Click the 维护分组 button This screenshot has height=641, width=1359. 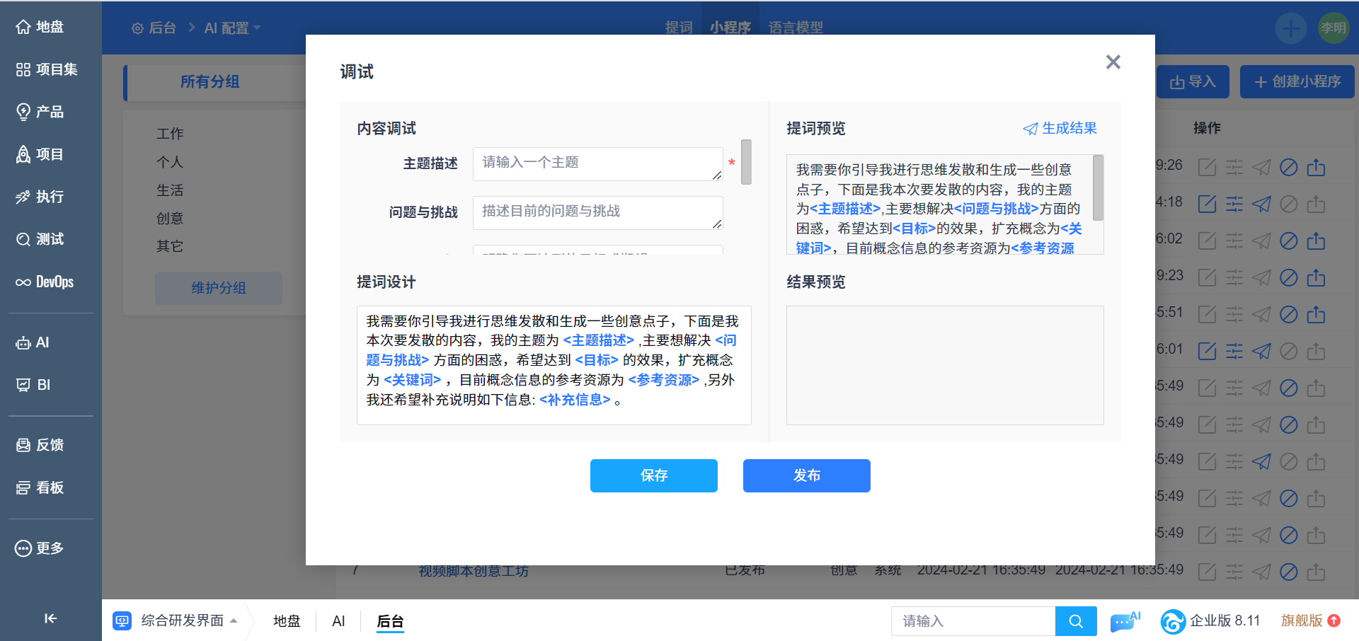click(x=219, y=288)
